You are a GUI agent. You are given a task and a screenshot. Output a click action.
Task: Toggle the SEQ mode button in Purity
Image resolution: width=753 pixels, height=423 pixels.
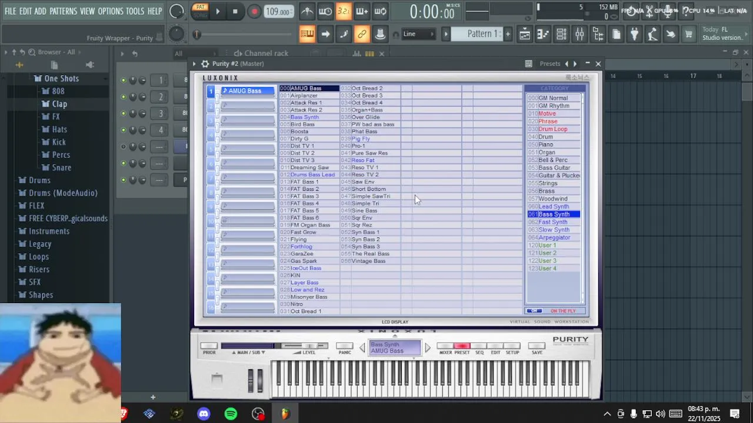(479, 346)
